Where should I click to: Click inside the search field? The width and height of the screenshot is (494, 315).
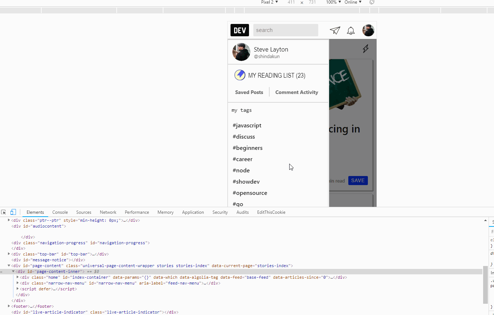click(286, 30)
